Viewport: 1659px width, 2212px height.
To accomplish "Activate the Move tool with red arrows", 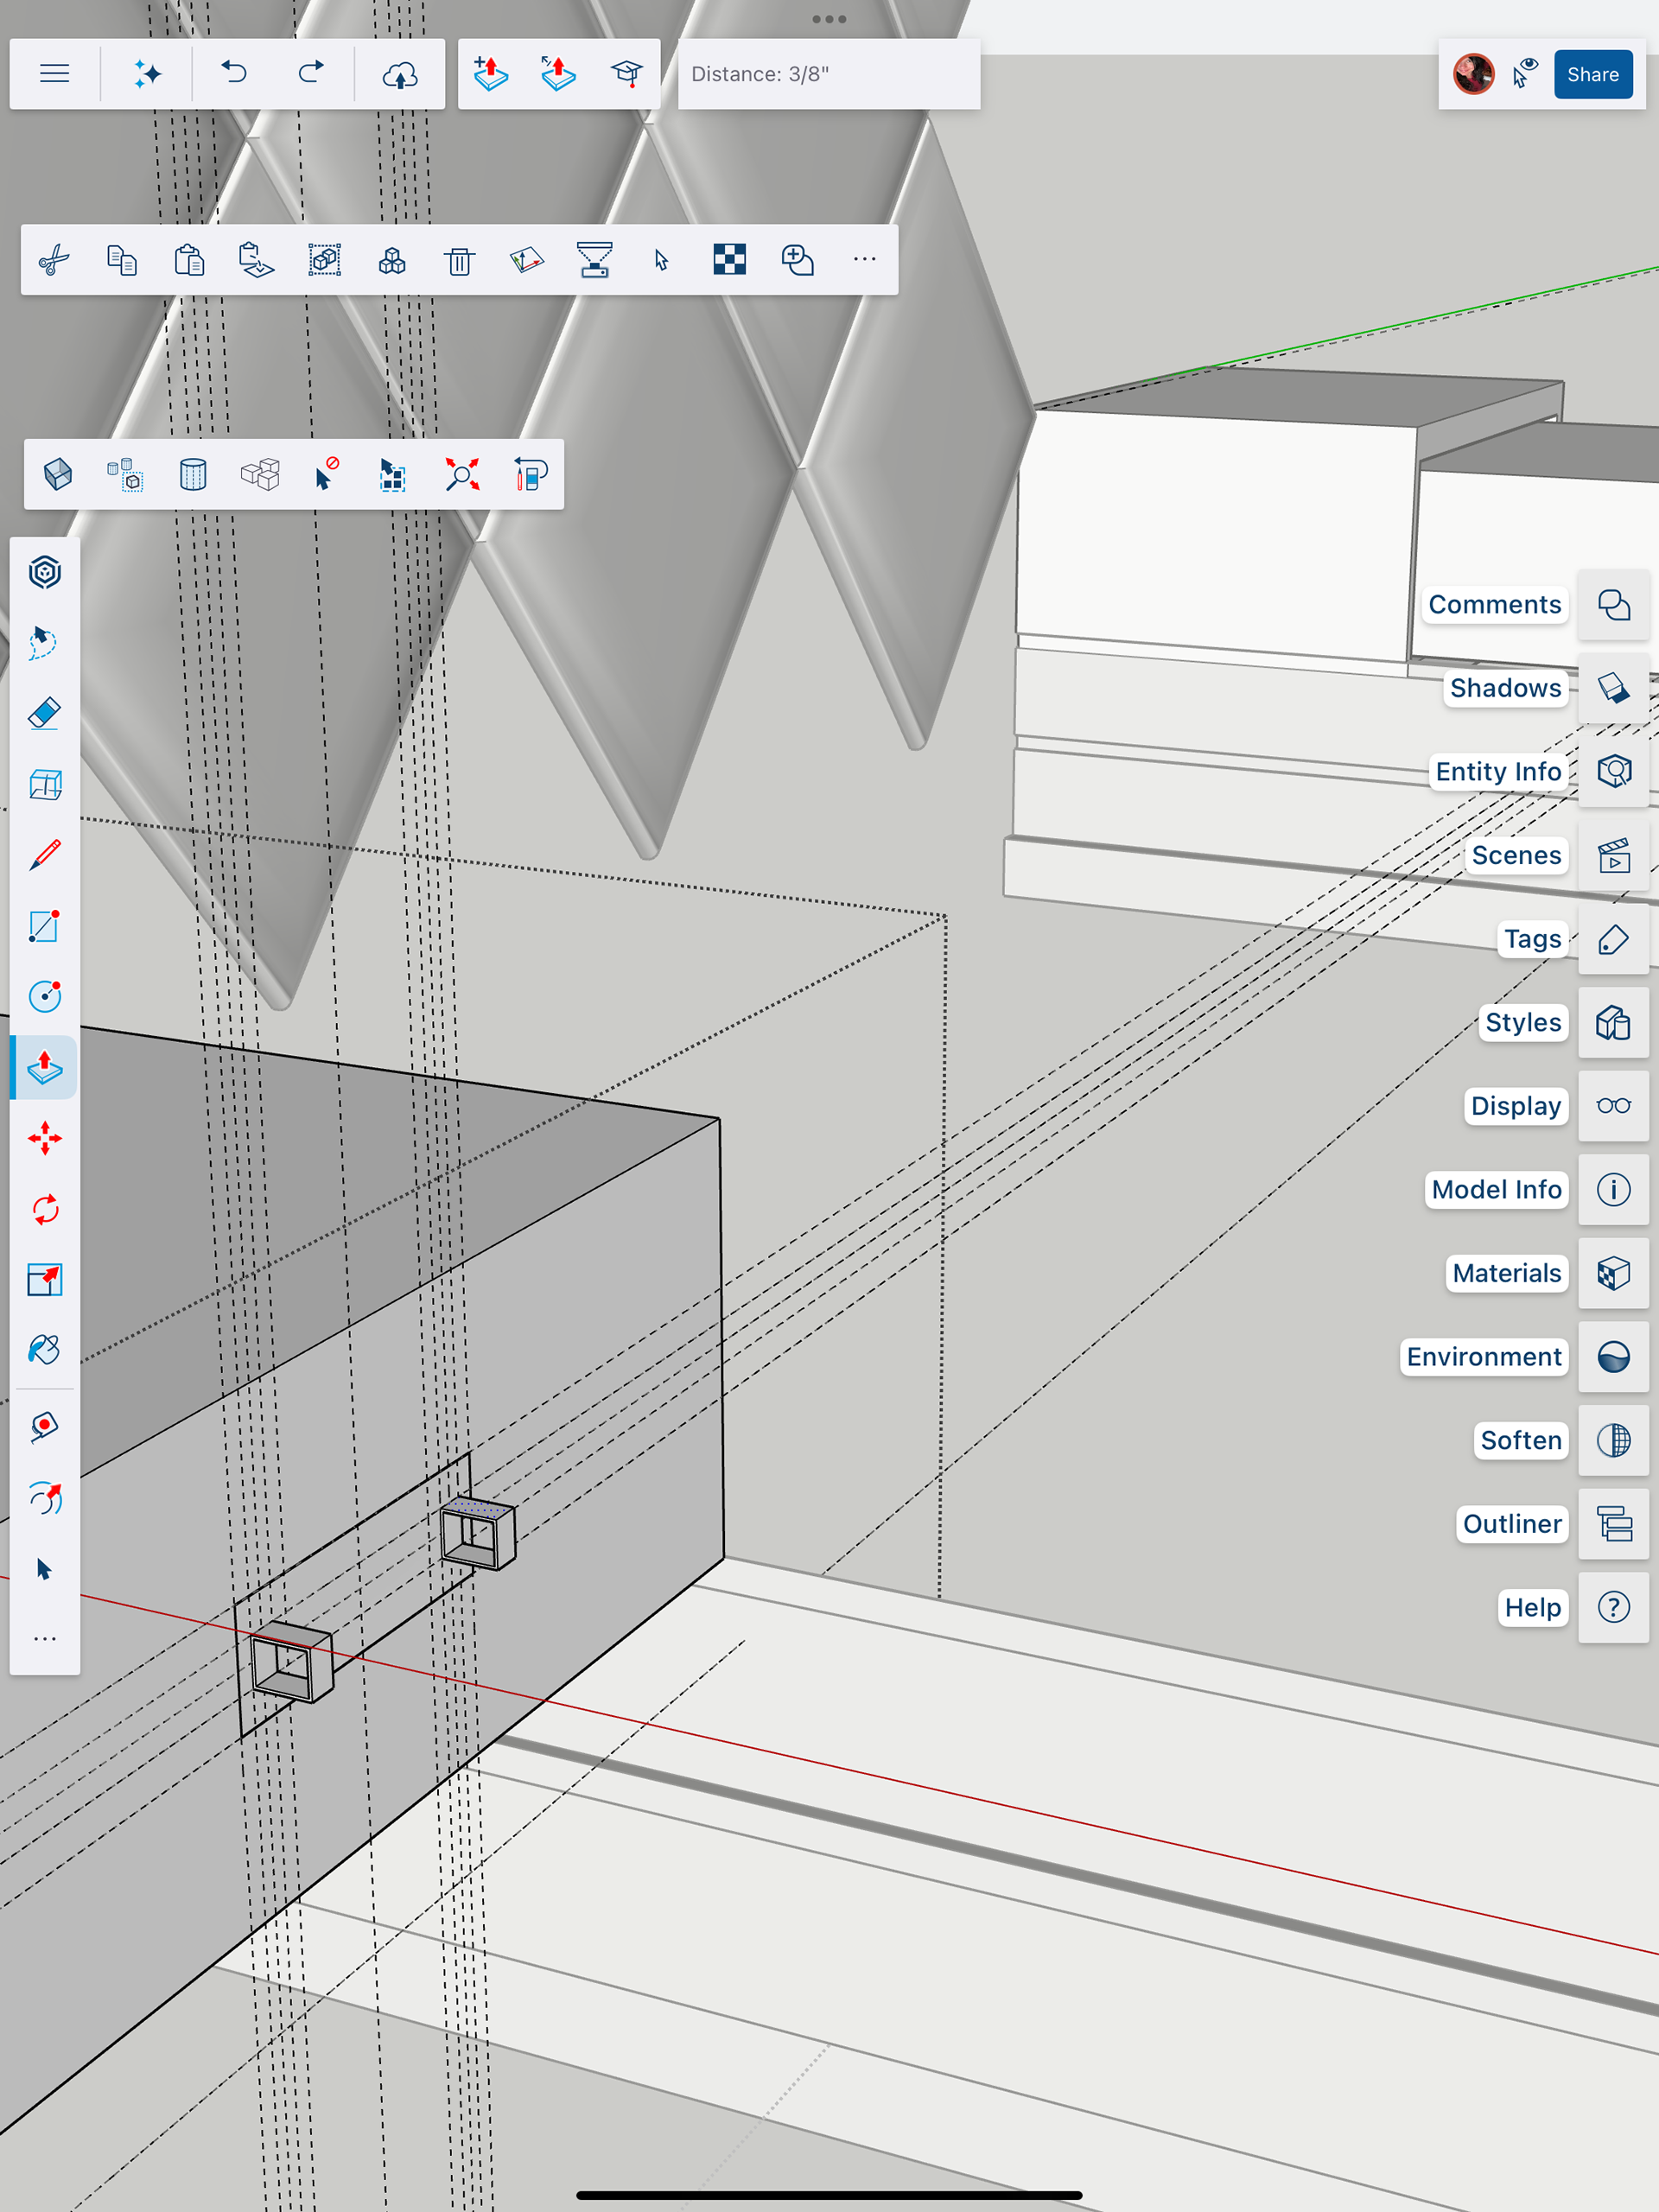I will click(x=44, y=1138).
